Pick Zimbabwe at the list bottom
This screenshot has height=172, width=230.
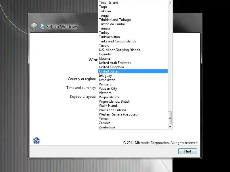point(133,127)
